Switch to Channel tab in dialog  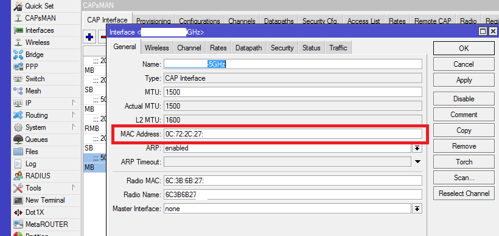(x=189, y=48)
